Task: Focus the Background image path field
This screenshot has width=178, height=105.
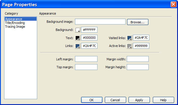Action: 100,22
